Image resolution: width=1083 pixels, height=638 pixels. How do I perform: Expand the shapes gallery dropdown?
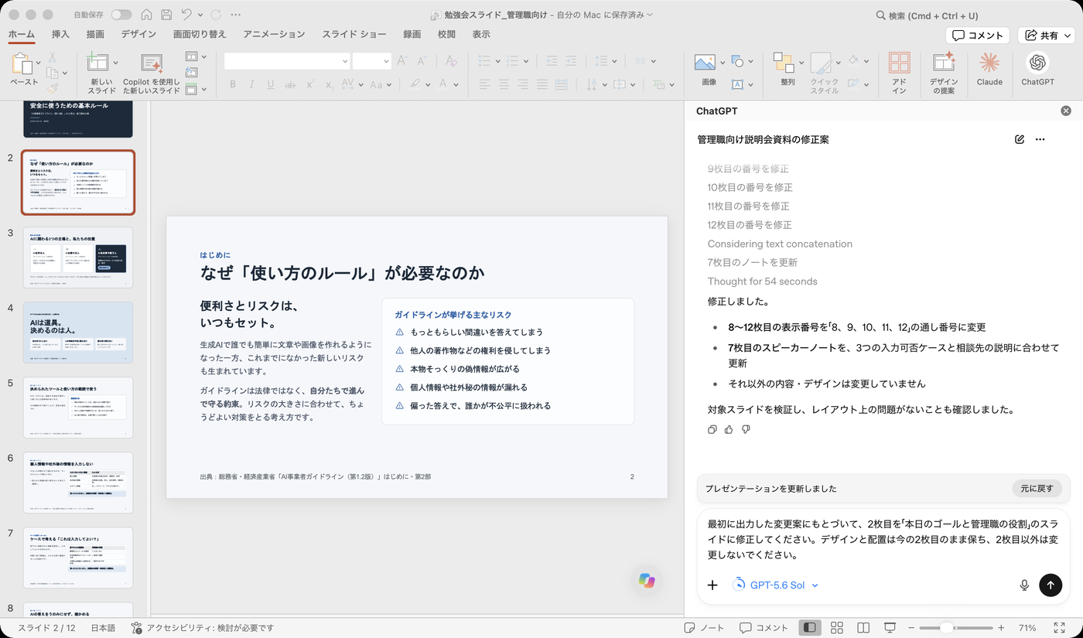pyautogui.click(x=750, y=61)
